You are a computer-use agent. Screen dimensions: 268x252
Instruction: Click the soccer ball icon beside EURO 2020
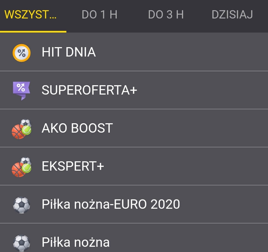point(22,205)
